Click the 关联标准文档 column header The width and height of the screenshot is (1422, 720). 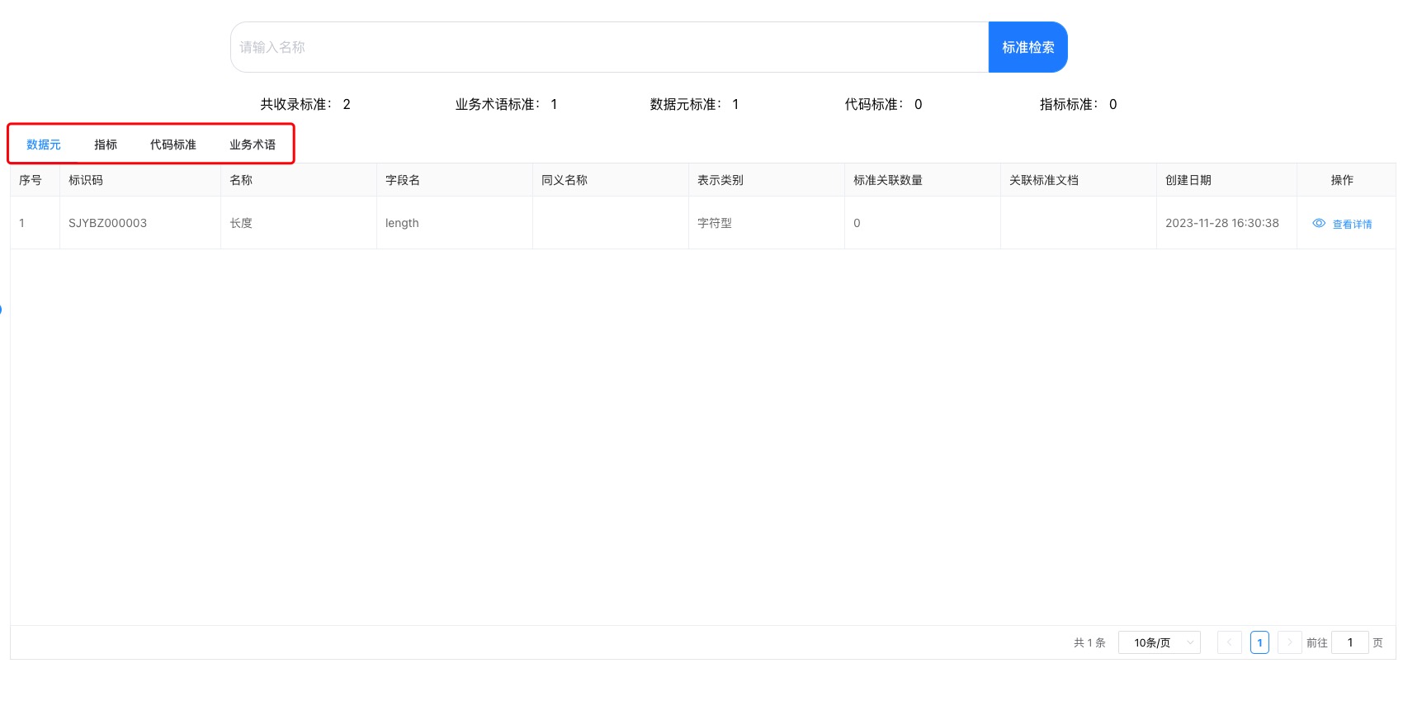[1079, 180]
